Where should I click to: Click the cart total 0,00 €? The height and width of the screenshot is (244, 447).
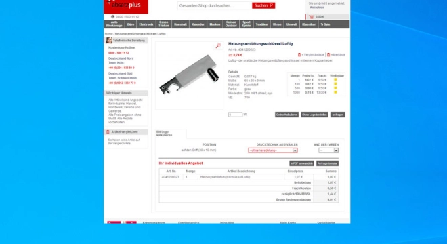(320, 17)
